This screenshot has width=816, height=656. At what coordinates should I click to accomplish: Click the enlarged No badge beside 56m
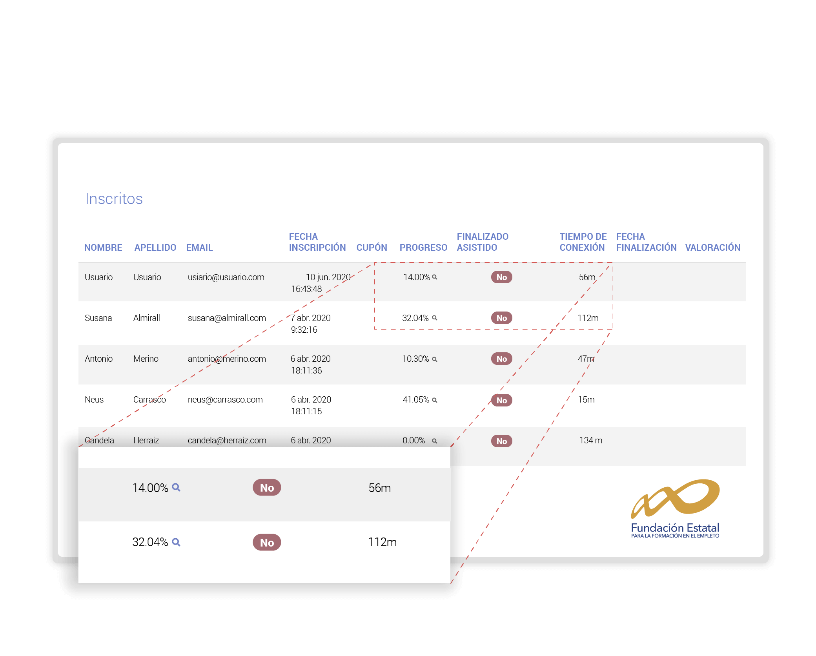pos(267,487)
